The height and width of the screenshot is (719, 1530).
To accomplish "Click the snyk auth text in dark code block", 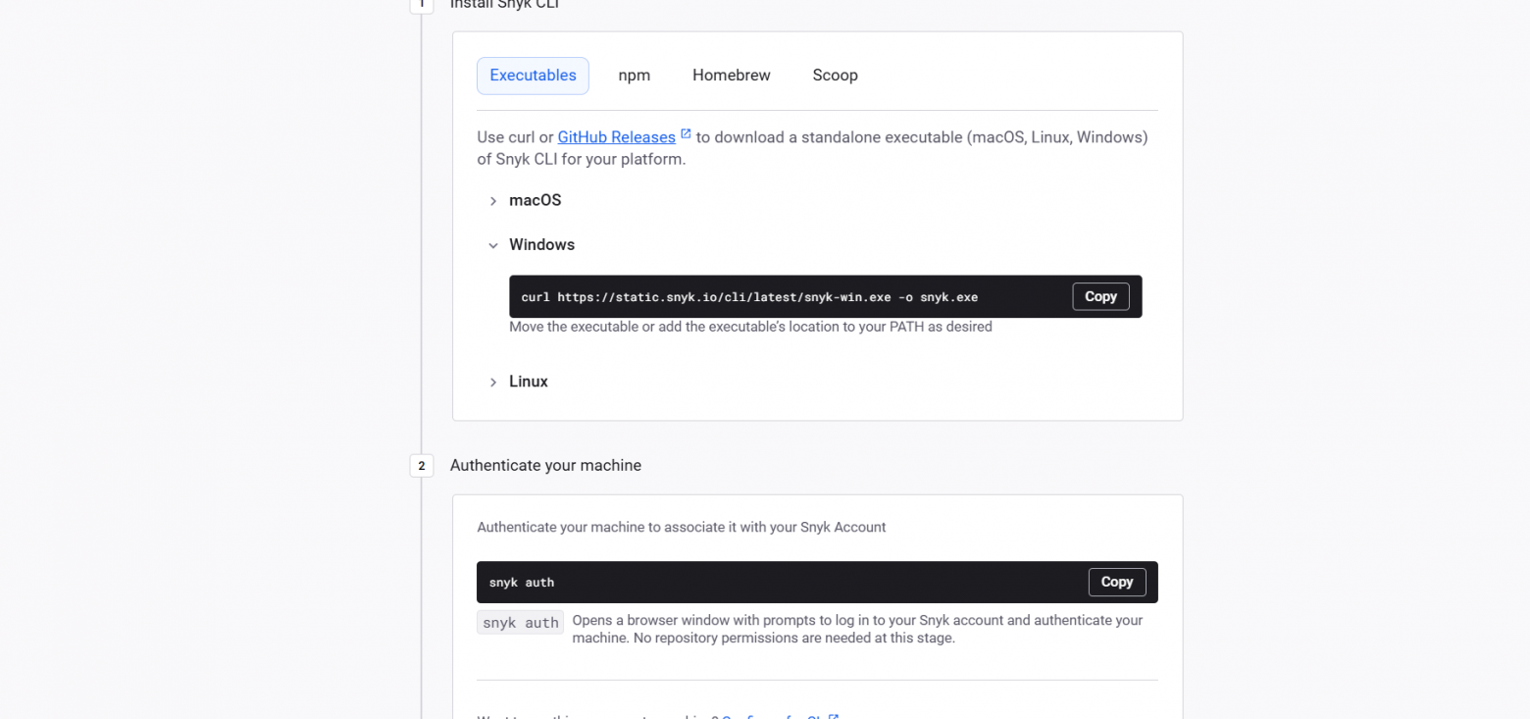I will point(522,583).
